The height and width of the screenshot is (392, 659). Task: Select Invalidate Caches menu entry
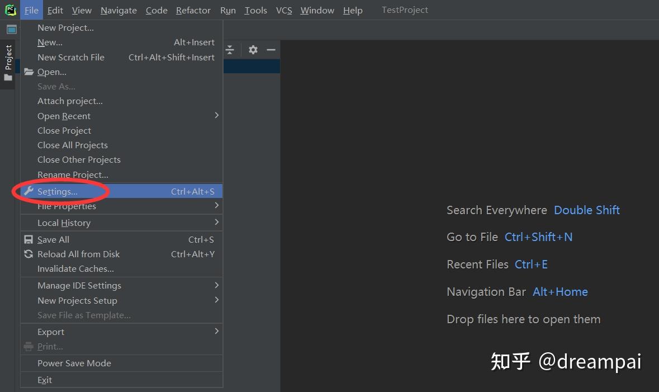75,268
